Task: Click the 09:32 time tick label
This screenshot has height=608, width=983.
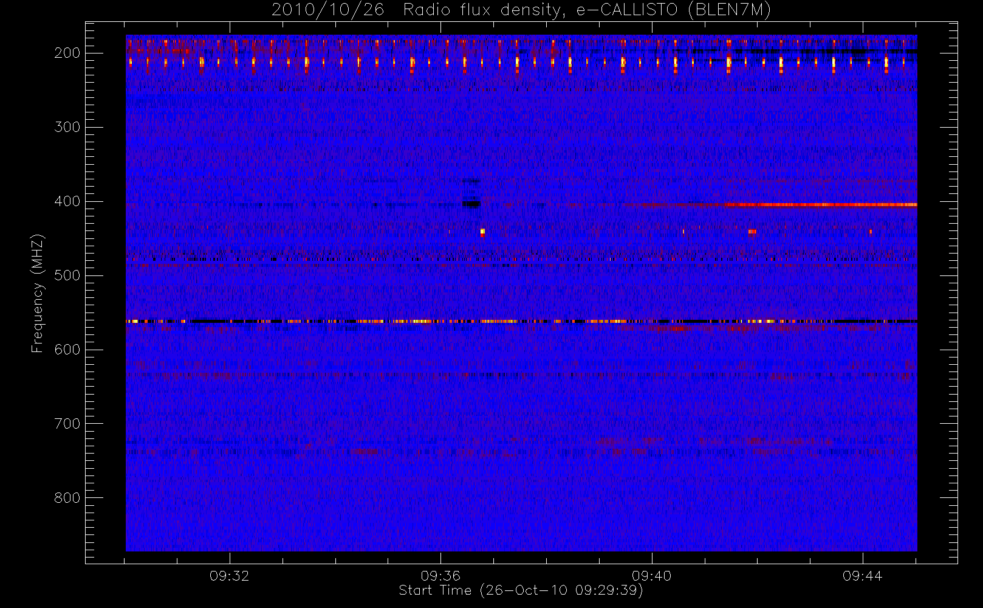Action: tap(230, 576)
